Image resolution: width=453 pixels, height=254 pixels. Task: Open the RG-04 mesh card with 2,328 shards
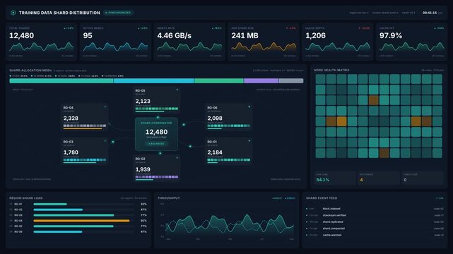(x=85, y=117)
